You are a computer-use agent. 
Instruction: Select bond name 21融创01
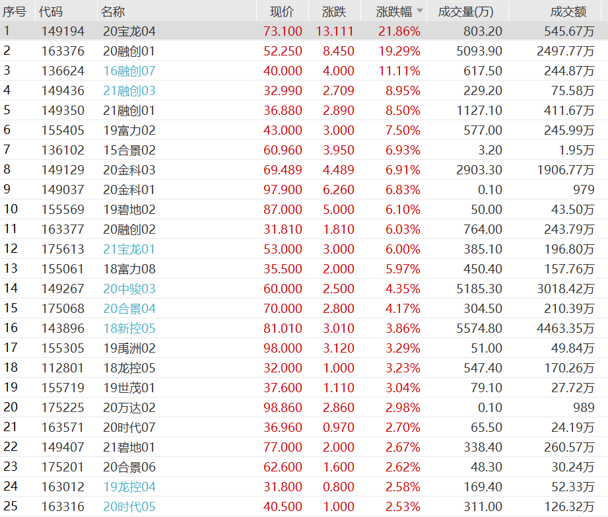pos(129,110)
